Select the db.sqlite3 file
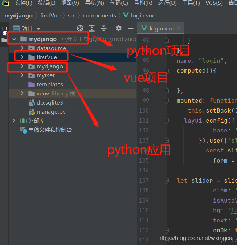Viewport: 237px width, 245px height. 73,102
